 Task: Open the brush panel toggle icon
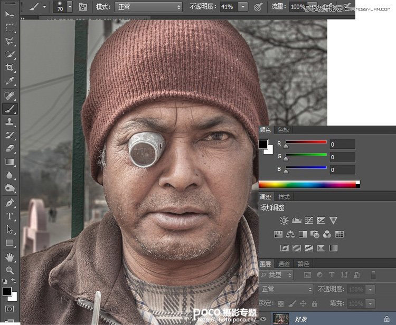[x=83, y=7]
